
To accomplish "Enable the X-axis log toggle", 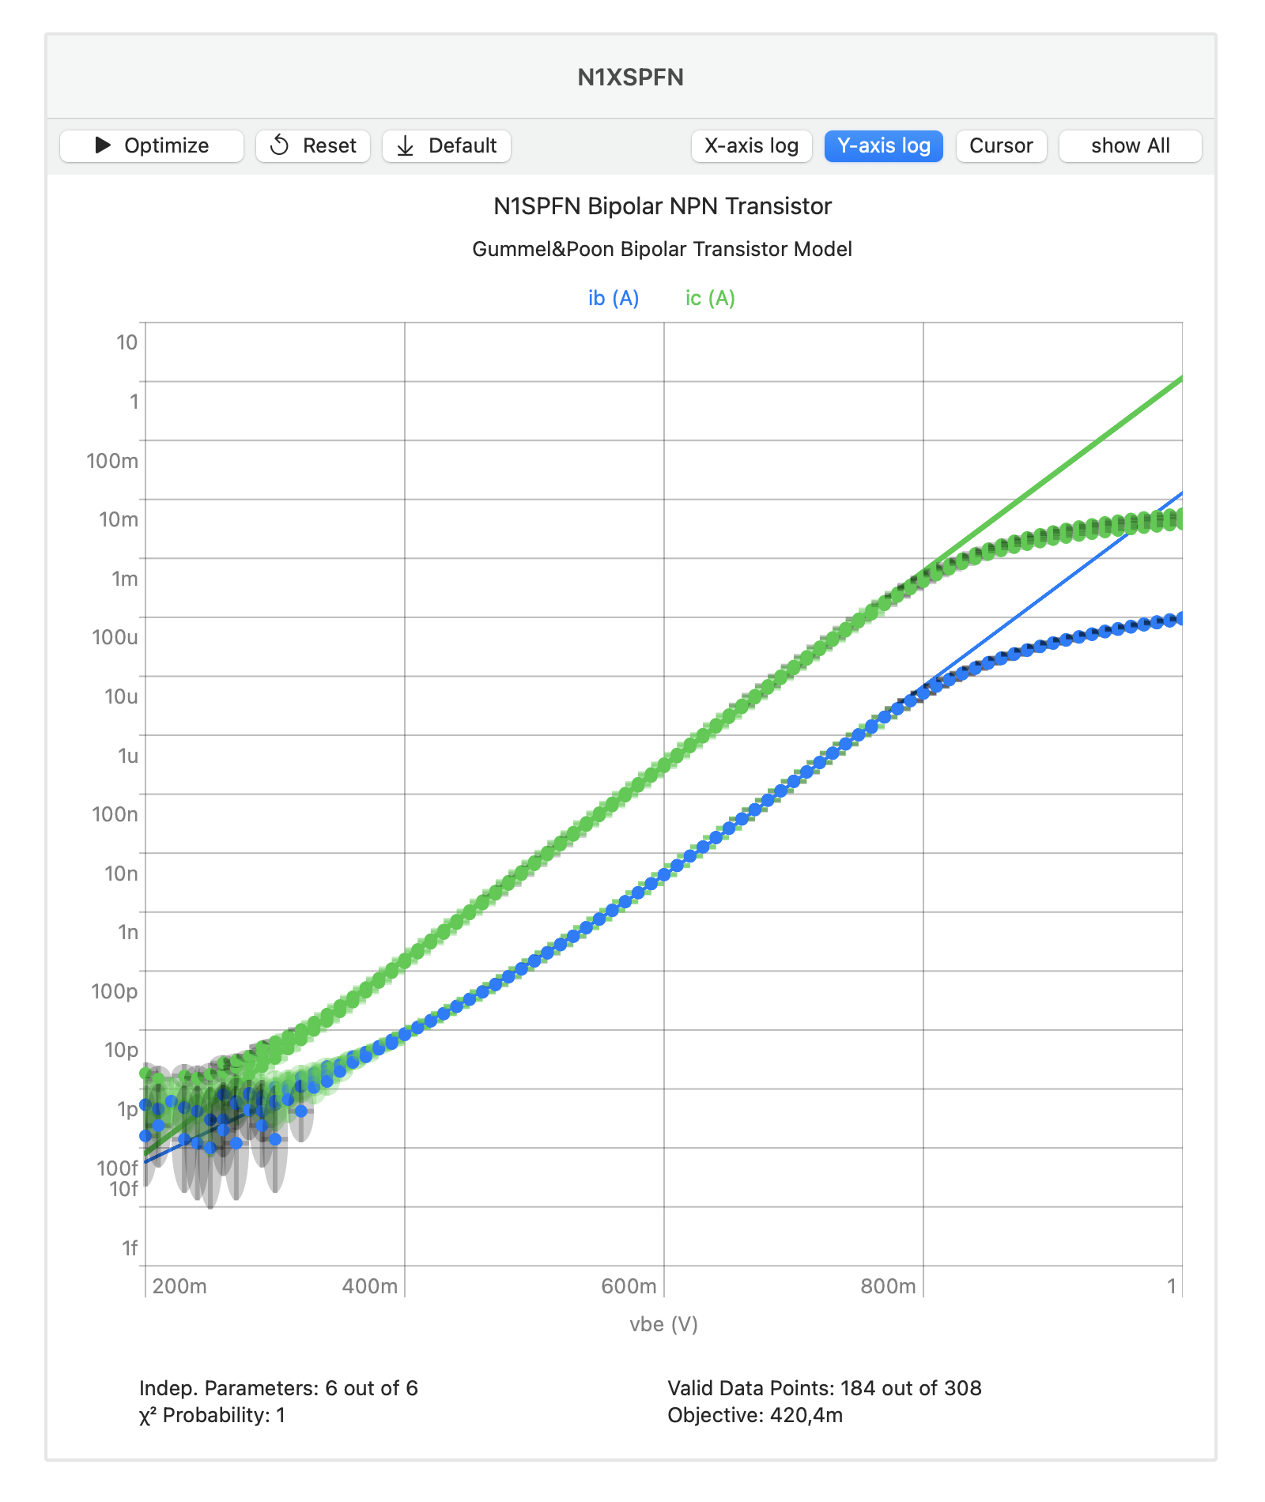I will pyautogui.click(x=751, y=145).
